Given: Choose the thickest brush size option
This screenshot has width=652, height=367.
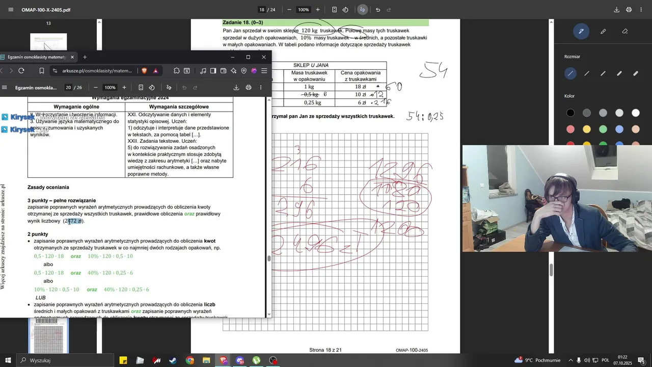Looking at the screenshot, I should (x=636, y=73).
